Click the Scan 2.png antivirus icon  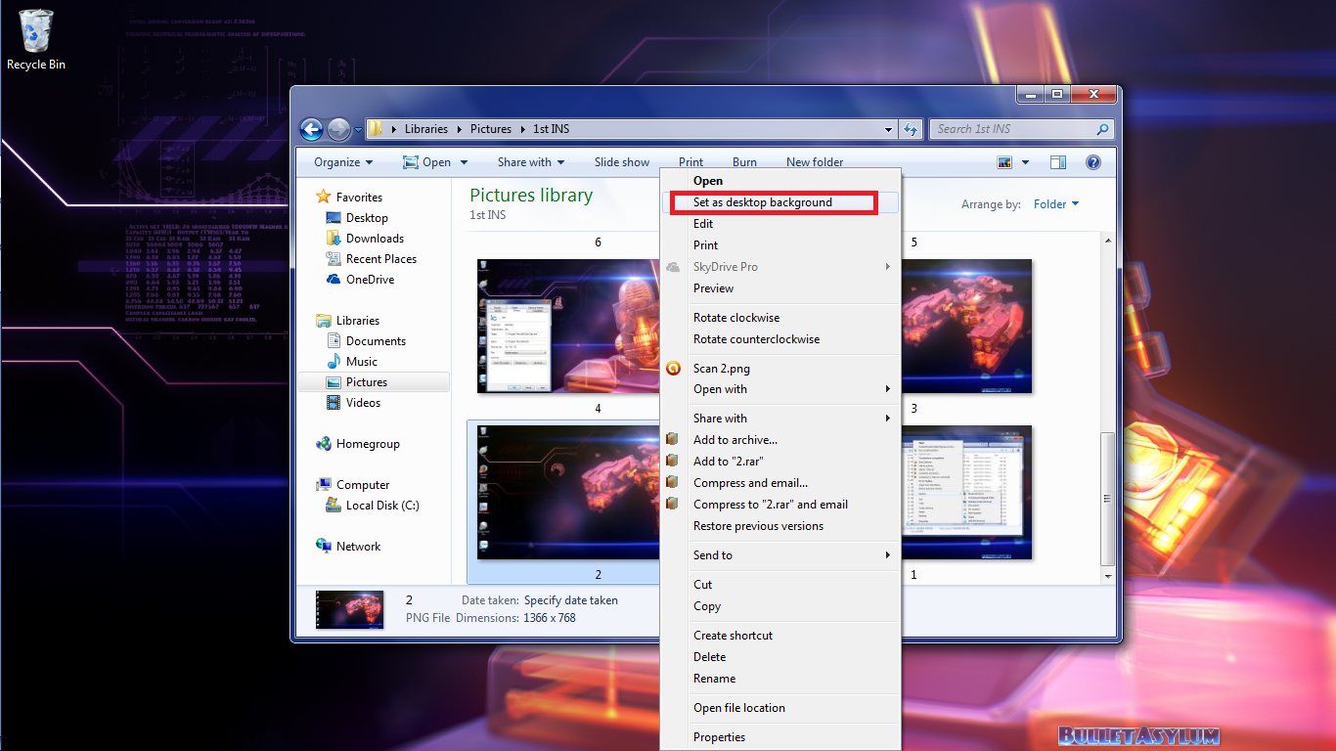[673, 369]
